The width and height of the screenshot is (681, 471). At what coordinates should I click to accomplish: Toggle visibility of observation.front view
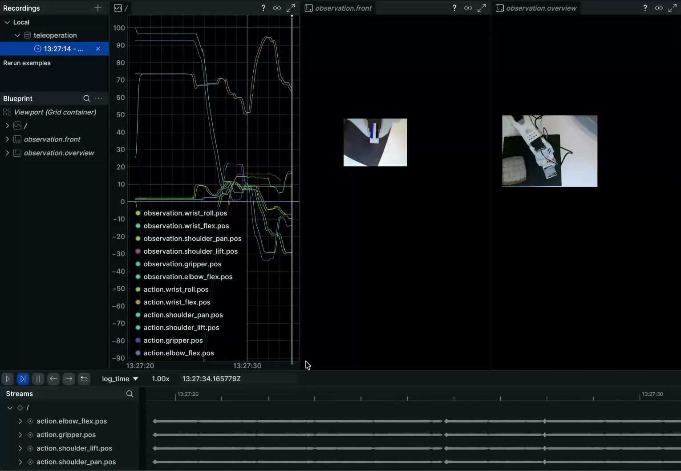coord(468,8)
